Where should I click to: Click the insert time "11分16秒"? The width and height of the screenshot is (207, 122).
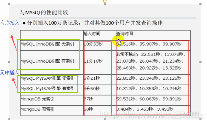[x=93, y=61]
